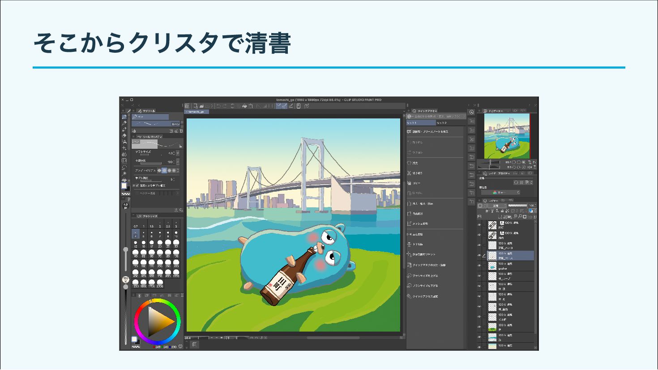Open CLIP STUDIO from the command bar icon

pyautogui.click(x=188, y=106)
